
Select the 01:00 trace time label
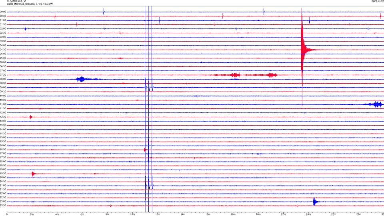[x=3, y=20]
